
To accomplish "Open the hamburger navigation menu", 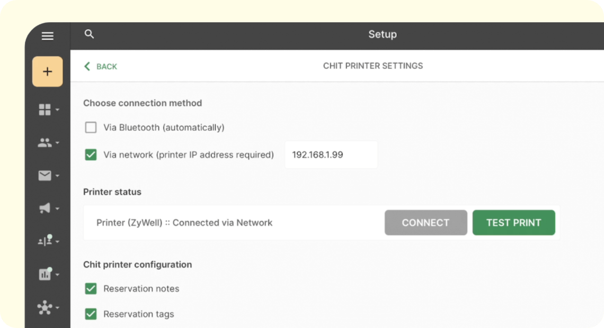I will [47, 35].
